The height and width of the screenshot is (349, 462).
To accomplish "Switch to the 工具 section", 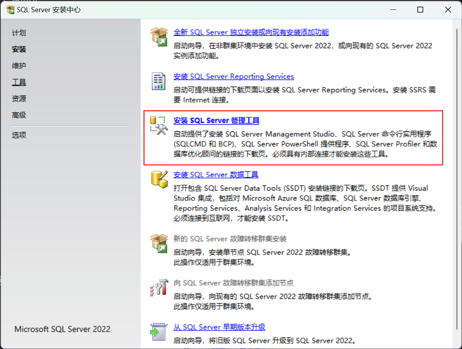I will (x=19, y=82).
